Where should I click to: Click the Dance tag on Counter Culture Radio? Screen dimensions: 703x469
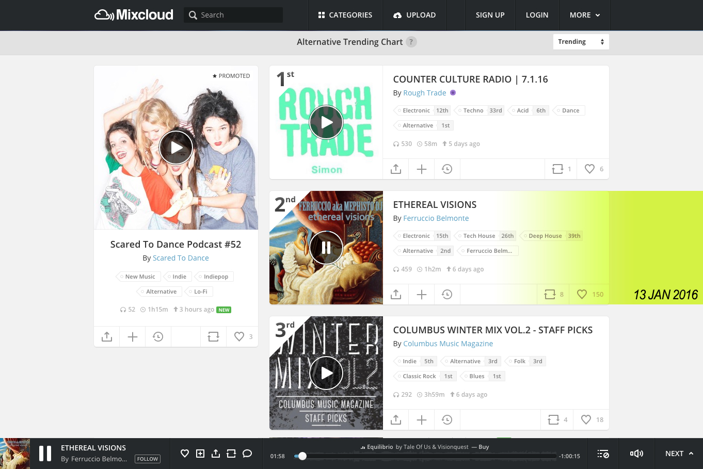coord(569,110)
